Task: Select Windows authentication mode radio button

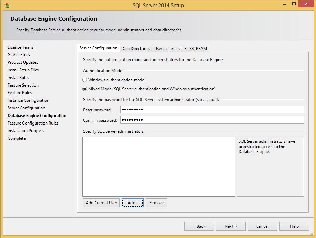Action: coord(85,80)
